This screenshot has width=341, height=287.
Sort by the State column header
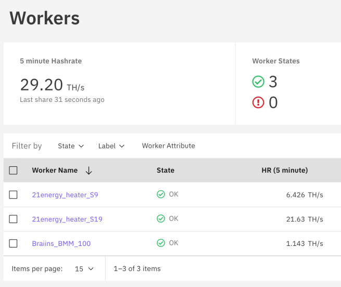click(x=165, y=171)
